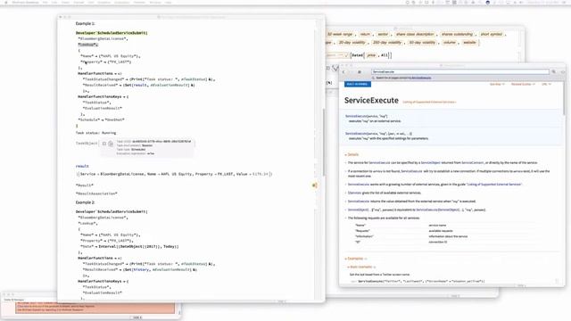Screen dimensions: 571x321
Task: Expand the TaskObject summary plus toggle
Action: coord(104,144)
